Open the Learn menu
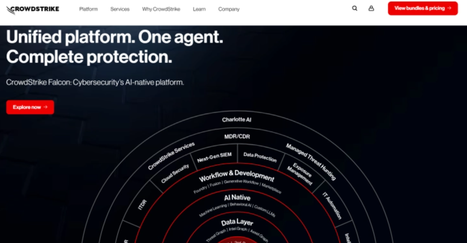This screenshot has width=467, height=243. click(199, 9)
